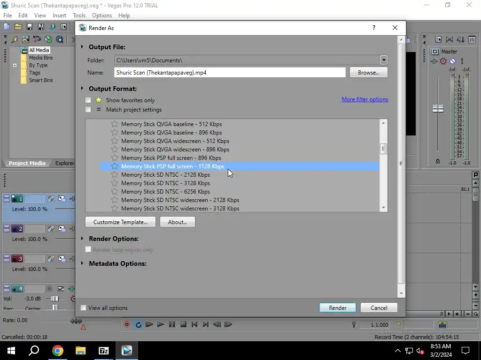Click the mixing console icon in mixer toolbar

472,39
